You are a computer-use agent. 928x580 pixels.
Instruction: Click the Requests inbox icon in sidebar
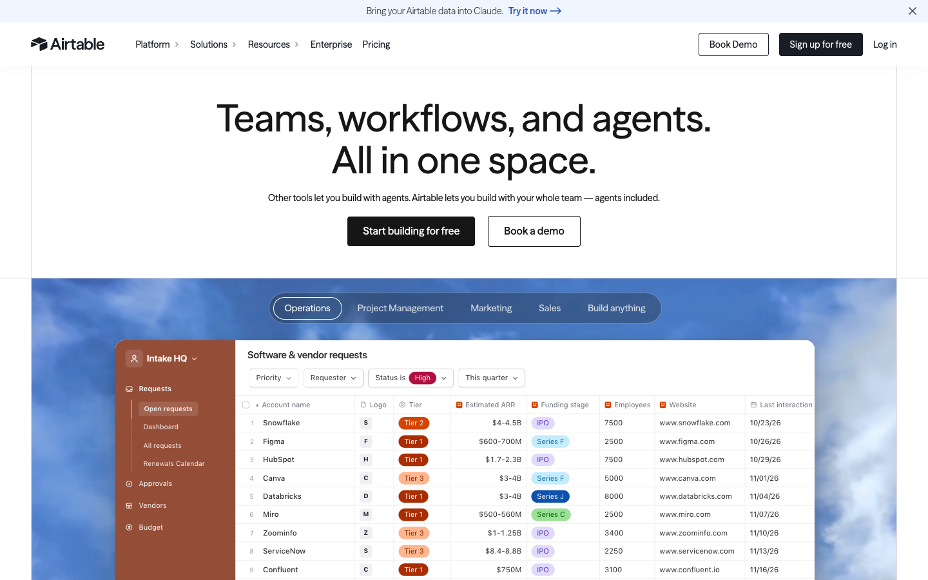point(129,389)
